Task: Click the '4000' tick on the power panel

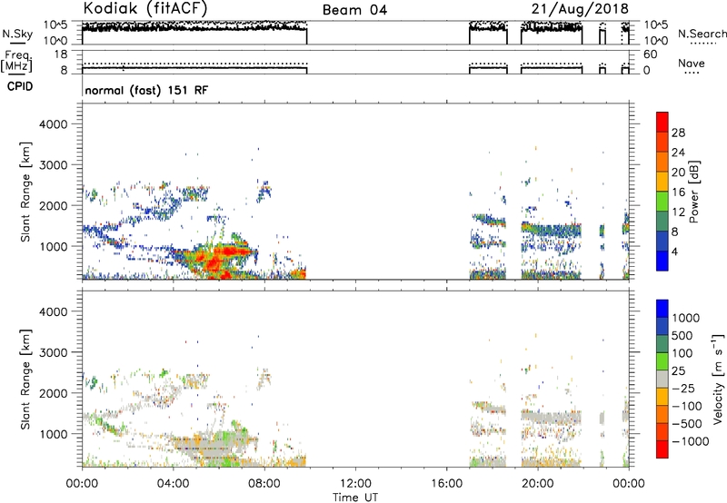Action: 54,124
